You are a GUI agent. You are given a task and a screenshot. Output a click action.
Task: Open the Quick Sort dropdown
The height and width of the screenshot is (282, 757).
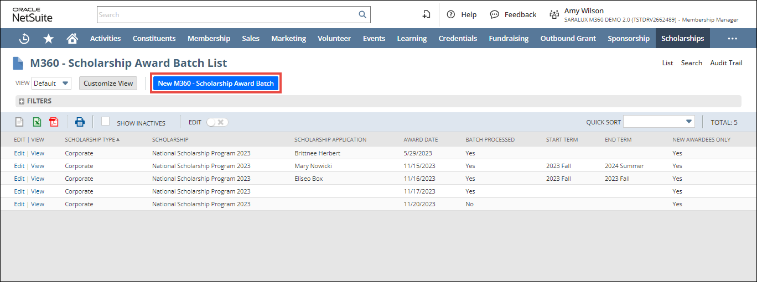click(x=659, y=122)
